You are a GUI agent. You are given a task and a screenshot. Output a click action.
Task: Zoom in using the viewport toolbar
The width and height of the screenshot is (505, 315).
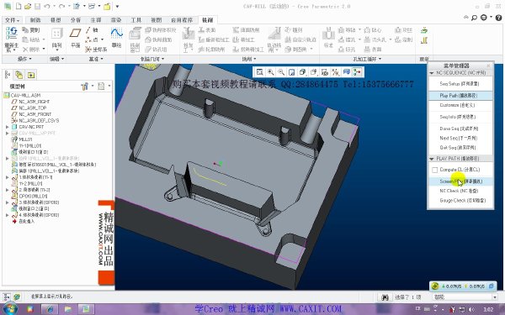click(270, 72)
